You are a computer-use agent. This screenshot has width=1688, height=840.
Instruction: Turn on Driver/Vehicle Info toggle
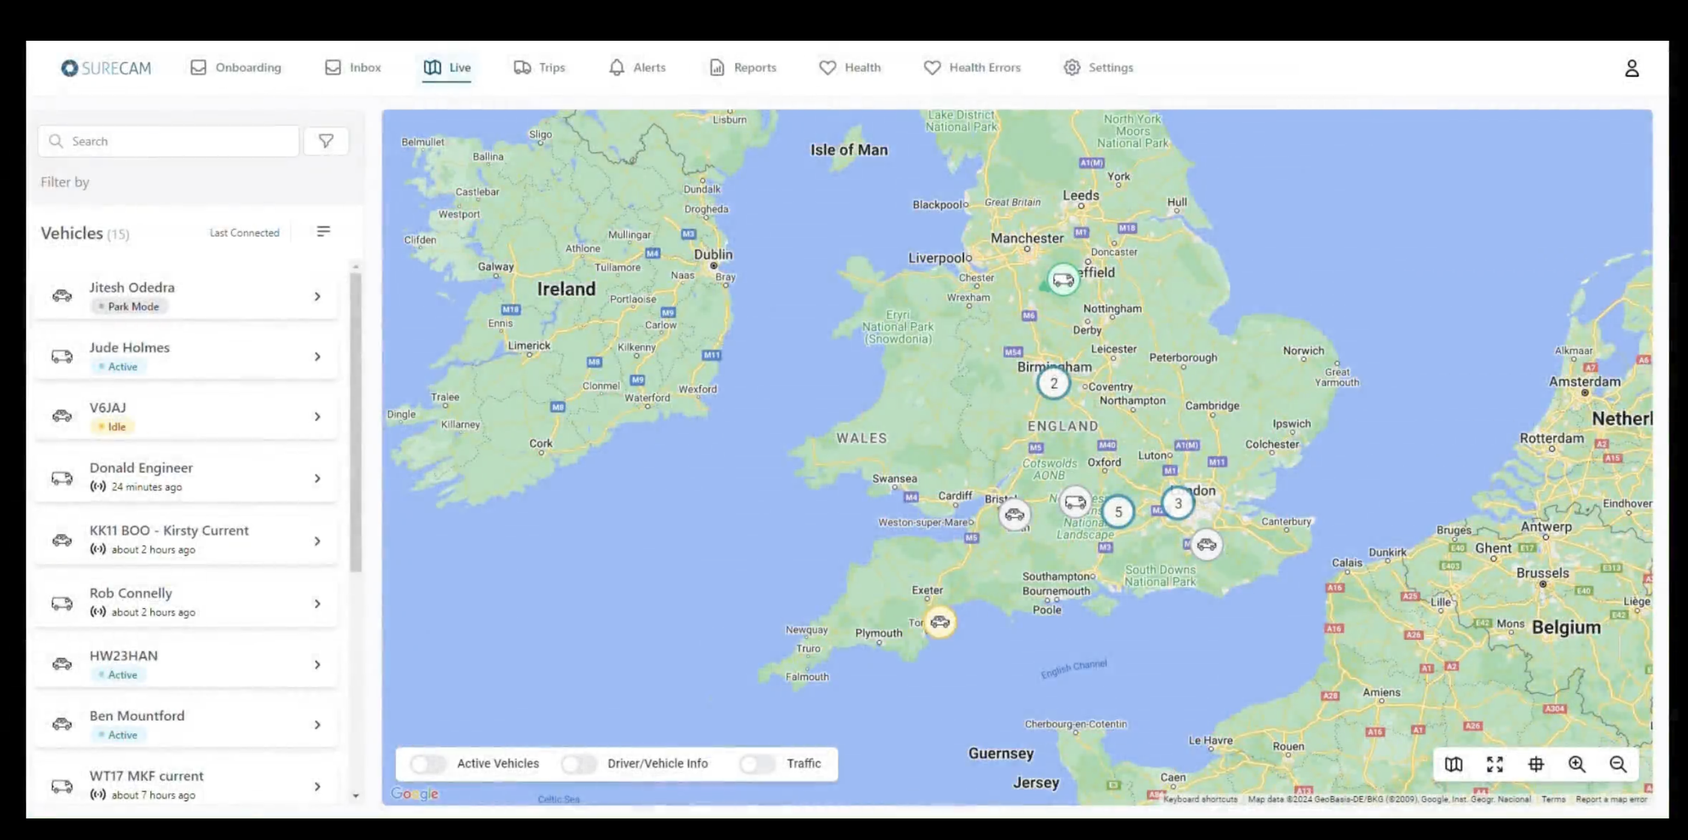[578, 763]
